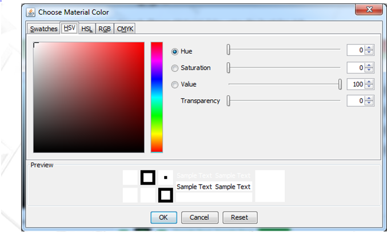
Task: Pick a color in the saturation-value square
Action: 89,97
